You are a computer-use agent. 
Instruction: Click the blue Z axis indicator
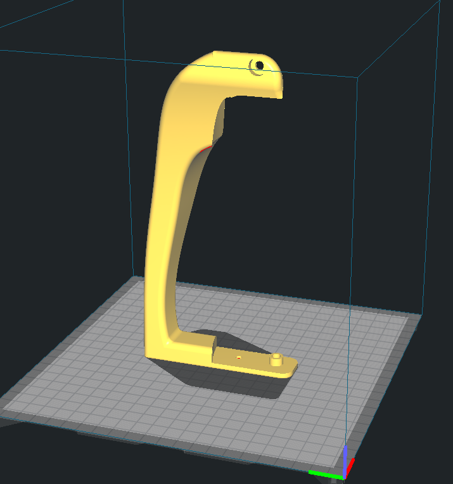point(345,461)
